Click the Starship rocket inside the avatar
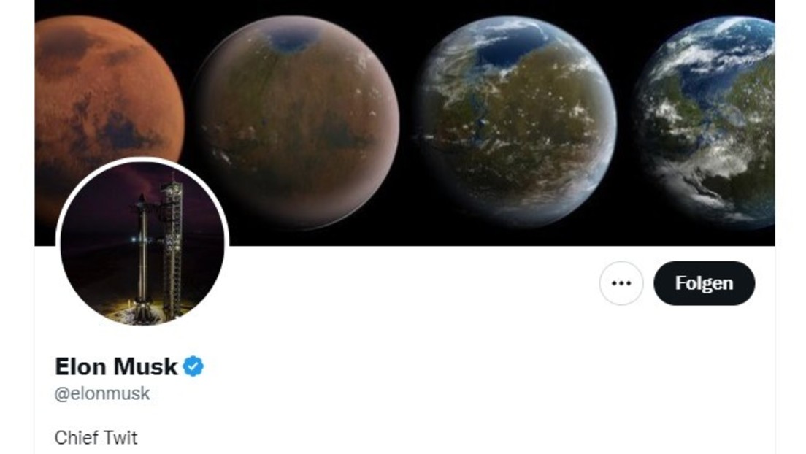This screenshot has height=454, width=806. (x=142, y=252)
